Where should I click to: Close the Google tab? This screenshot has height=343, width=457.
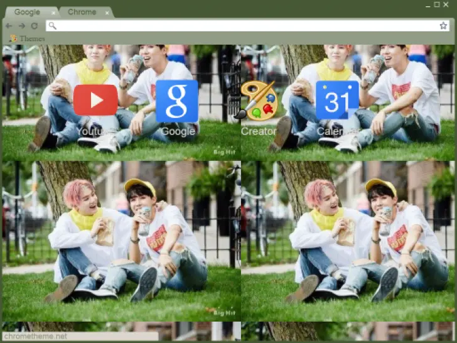[x=53, y=13]
